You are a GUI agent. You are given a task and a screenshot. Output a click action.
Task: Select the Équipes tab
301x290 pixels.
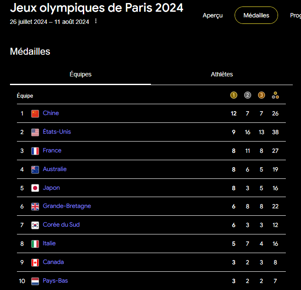coord(81,74)
